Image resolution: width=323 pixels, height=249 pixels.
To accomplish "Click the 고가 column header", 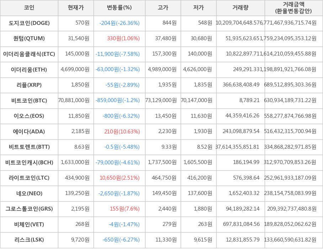I will click(163, 8).
